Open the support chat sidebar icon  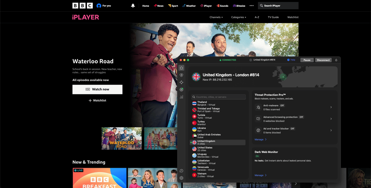[x=182, y=171]
